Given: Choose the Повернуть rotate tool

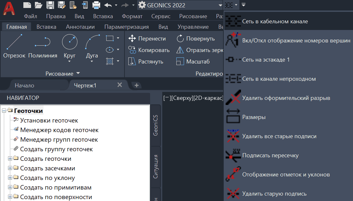Looking at the screenshot, I should (196, 39).
